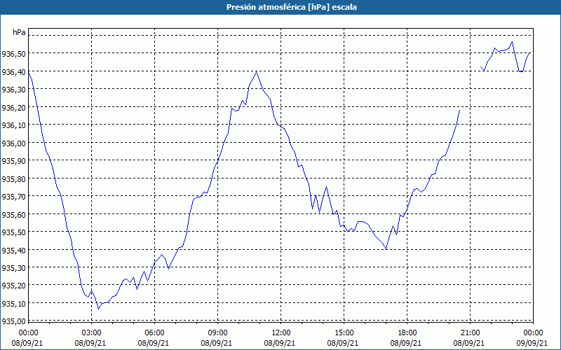Select the 935,30 y-axis label

point(13,267)
